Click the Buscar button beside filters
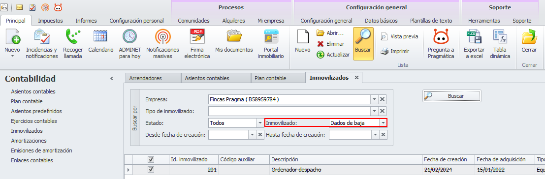The width and height of the screenshot is (545, 179). [452, 96]
